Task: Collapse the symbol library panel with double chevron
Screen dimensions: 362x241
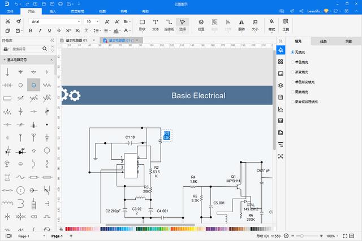Action: [53, 40]
